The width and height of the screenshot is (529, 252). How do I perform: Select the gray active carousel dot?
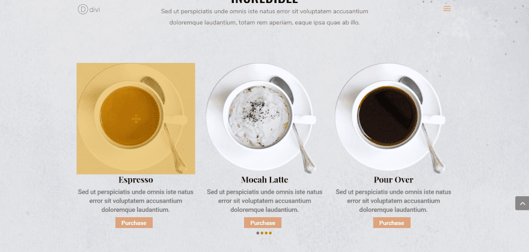pos(258,233)
